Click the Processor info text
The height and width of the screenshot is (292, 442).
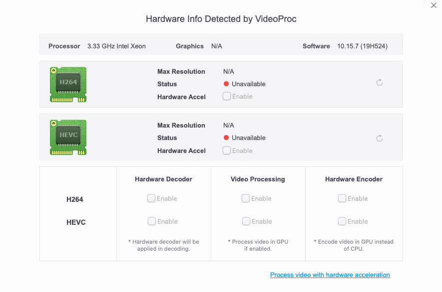[x=116, y=46]
